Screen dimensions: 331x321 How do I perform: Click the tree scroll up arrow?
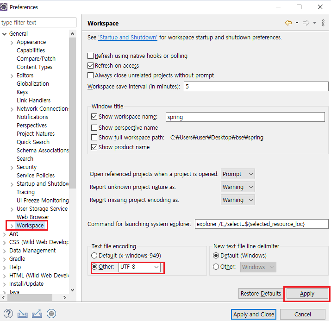[x=72, y=34]
